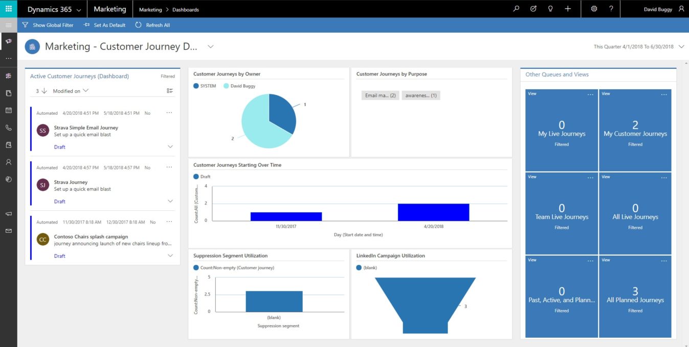
Task: Click the SYSTEM legend color dot
Action: [x=196, y=86]
